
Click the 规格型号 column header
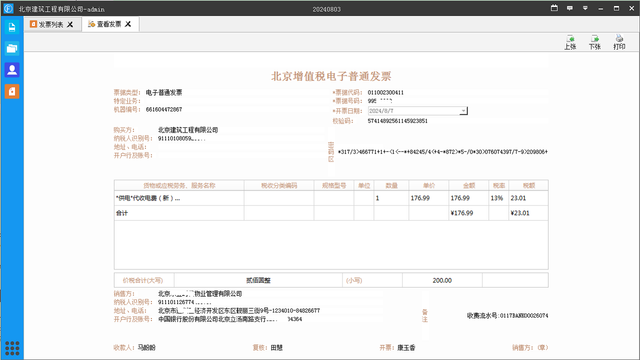[x=334, y=185]
